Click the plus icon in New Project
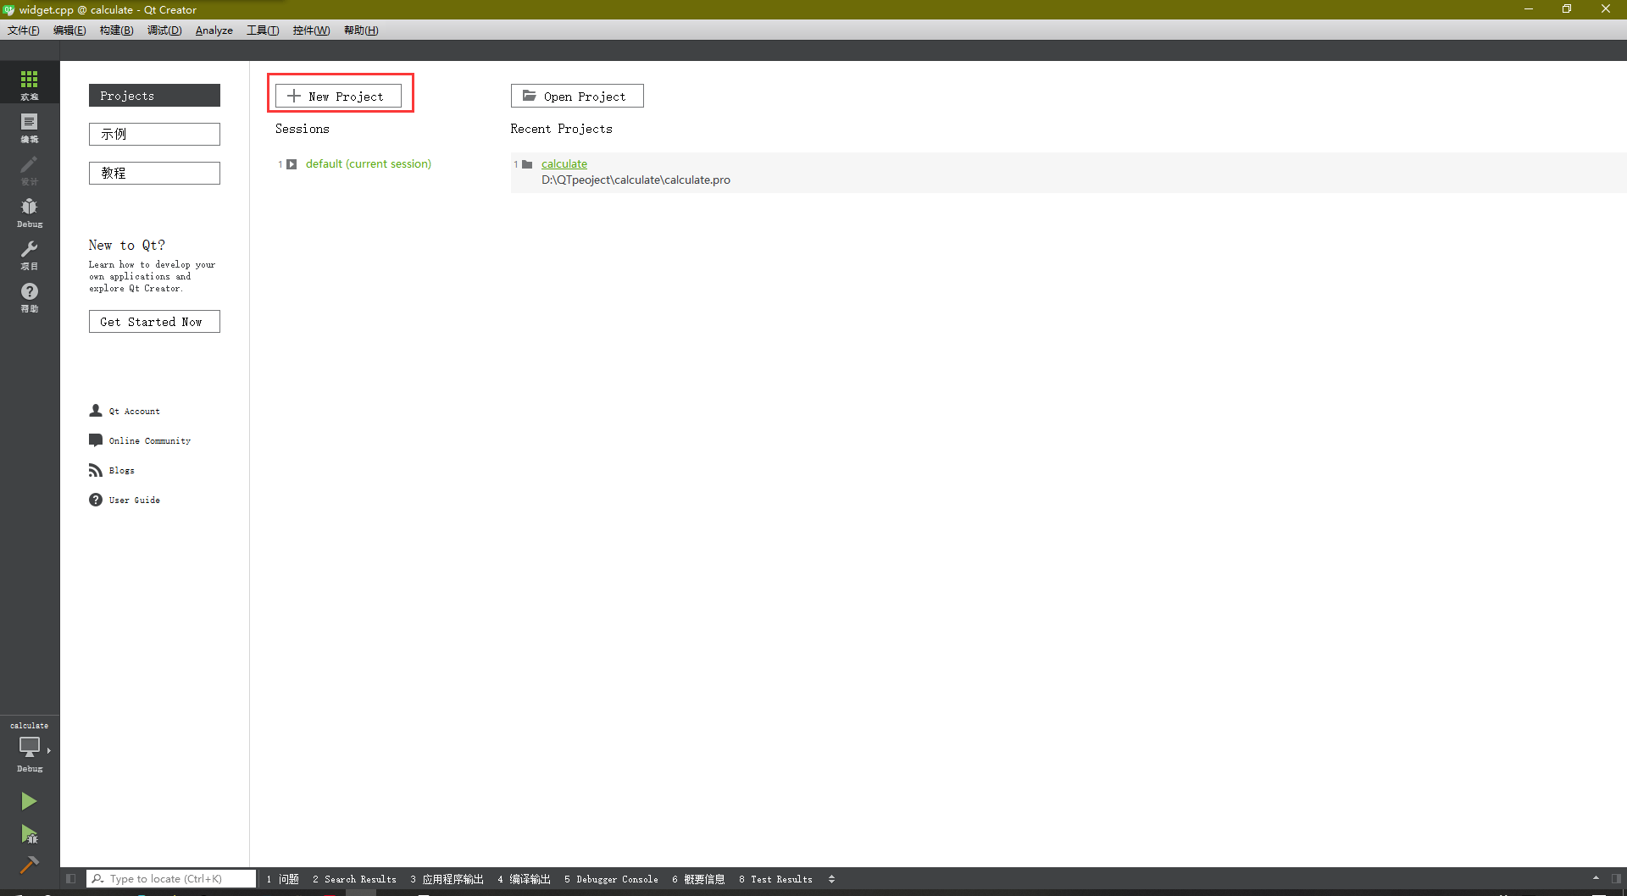Screen dimensions: 1627x896 pyautogui.click(x=294, y=96)
